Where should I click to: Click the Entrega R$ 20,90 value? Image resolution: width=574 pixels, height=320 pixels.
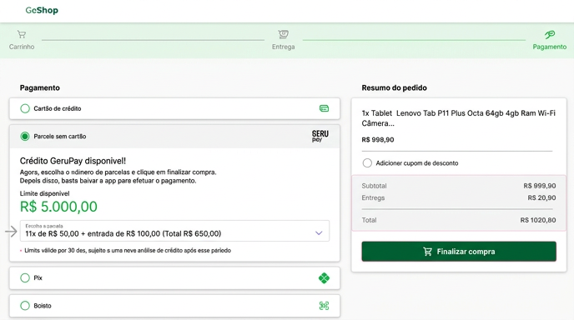(x=541, y=197)
